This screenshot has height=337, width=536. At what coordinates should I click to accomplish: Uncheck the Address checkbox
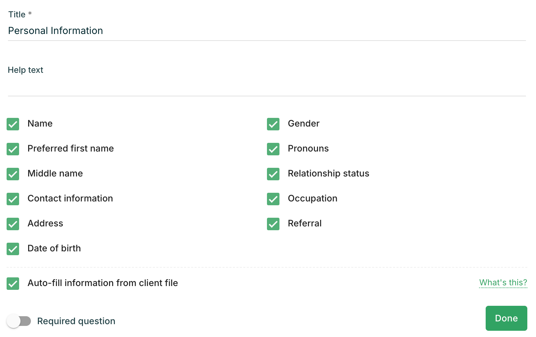pos(13,224)
